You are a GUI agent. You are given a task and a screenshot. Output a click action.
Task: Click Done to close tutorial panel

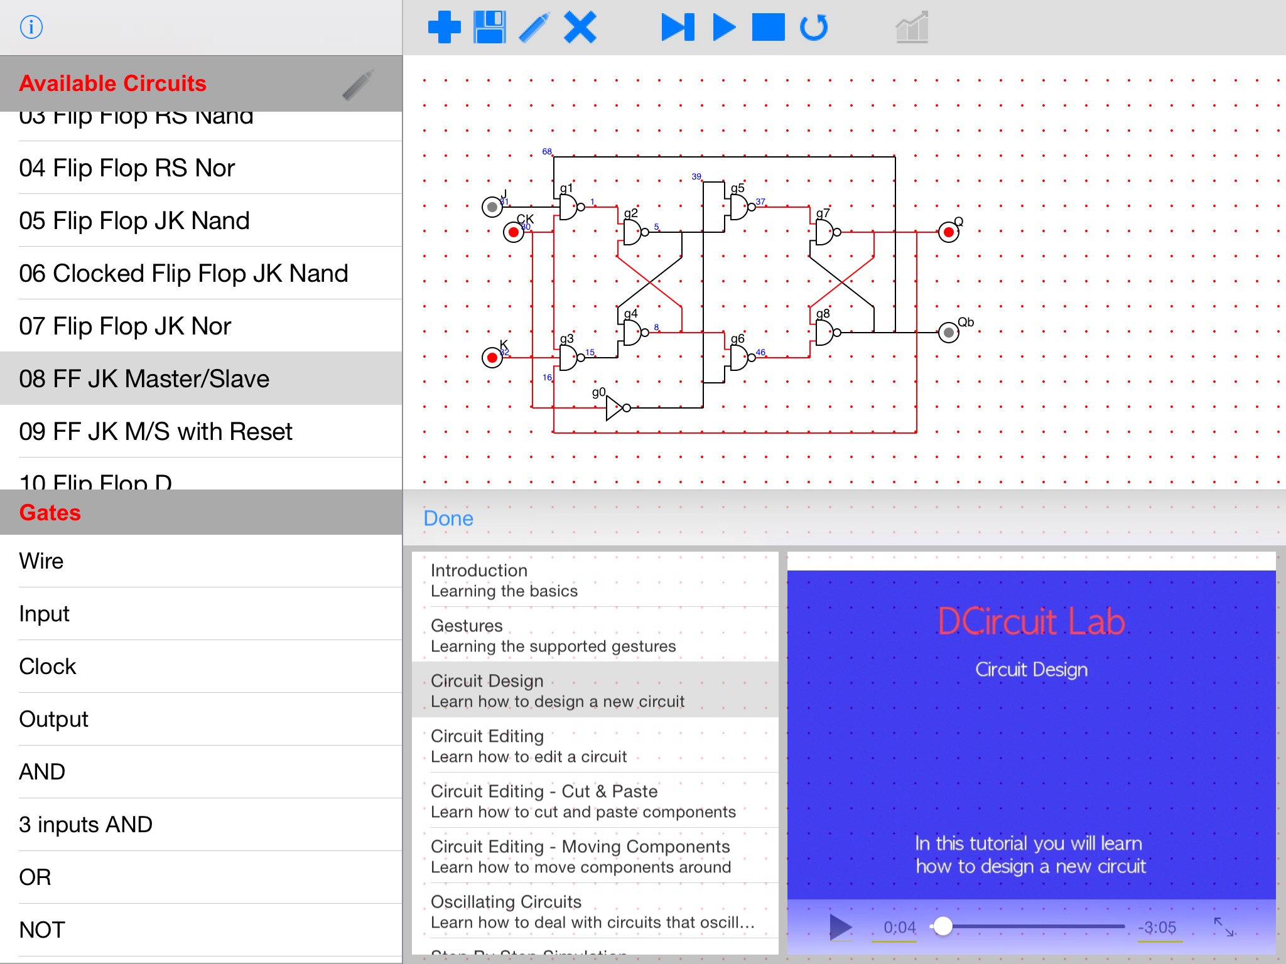[451, 518]
